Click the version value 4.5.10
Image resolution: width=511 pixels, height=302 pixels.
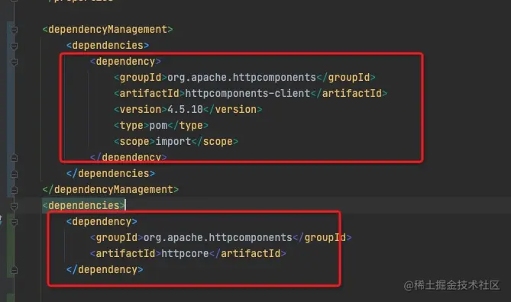(185, 109)
